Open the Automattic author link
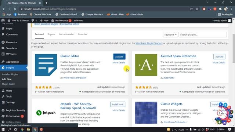Image resolution: width=235 pixels, height=132 pixels. pyautogui.click(x=169, y=78)
